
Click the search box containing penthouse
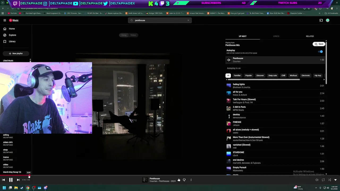point(160,20)
